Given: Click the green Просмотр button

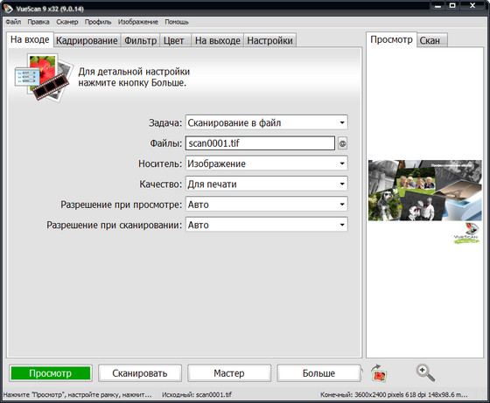Looking at the screenshot, I should (51, 373).
